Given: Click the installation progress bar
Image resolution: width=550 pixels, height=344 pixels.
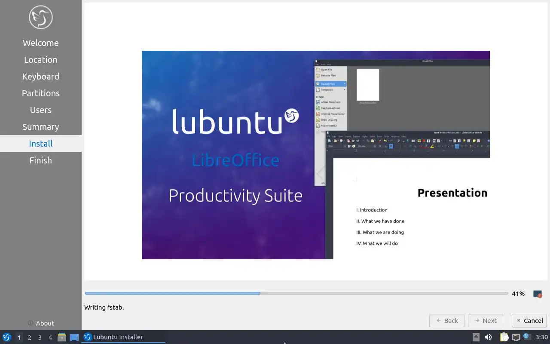Looking at the screenshot, I should (x=296, y=293).
